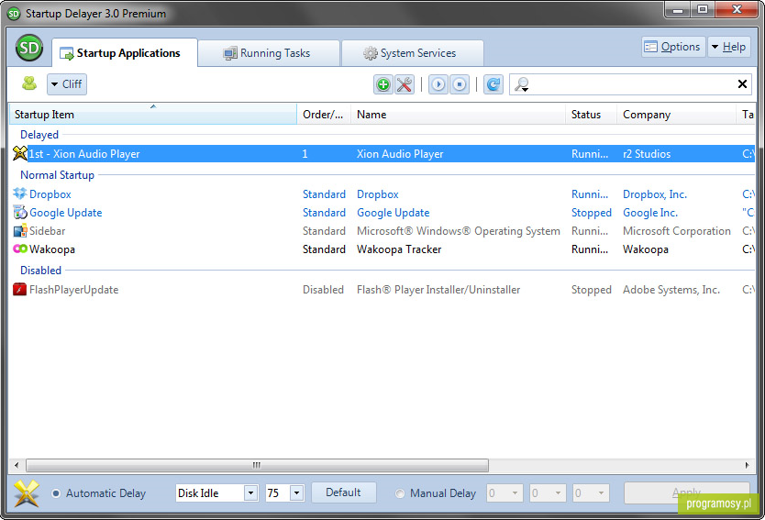765x520 pixels.
Task: Sort by Name column header
Action: tap(458, 114)
